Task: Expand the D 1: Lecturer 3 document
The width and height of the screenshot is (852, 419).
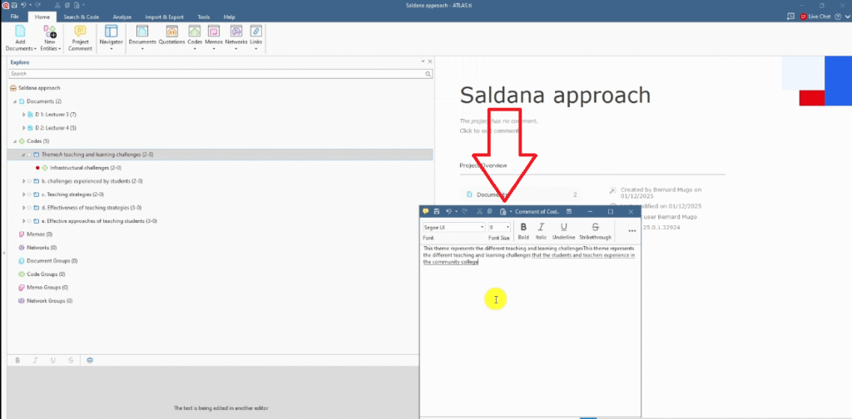Action: pos(23,114)
